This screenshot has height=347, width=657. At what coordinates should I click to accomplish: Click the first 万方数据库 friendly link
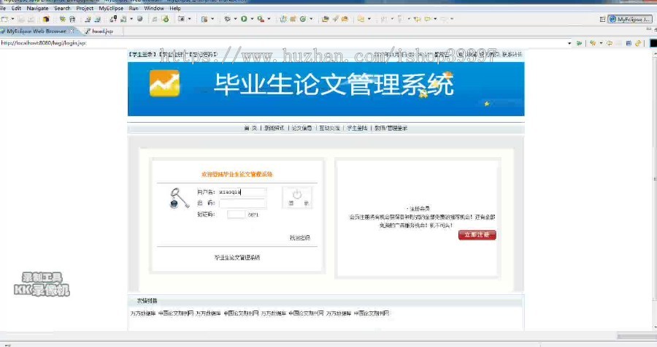point(143,313)
